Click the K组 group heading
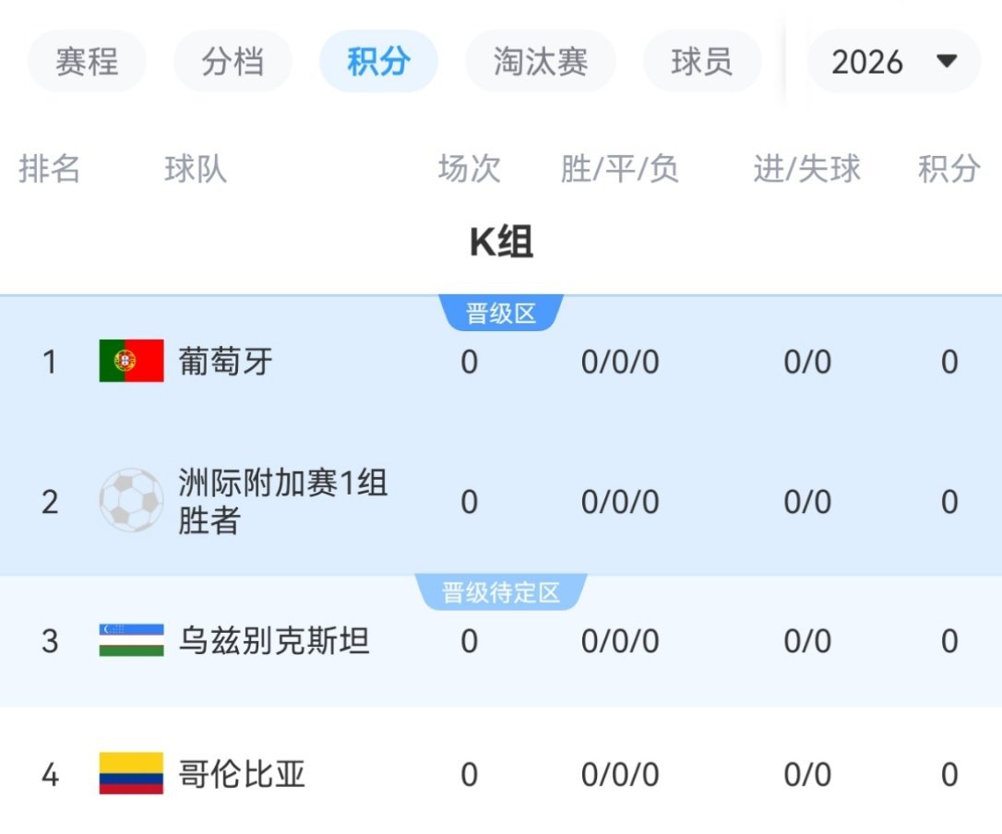 point(501,243)
